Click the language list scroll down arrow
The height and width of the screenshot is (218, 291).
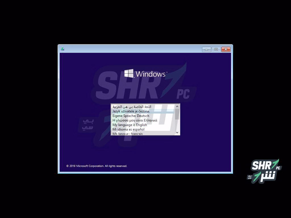(x=177, y=132)
